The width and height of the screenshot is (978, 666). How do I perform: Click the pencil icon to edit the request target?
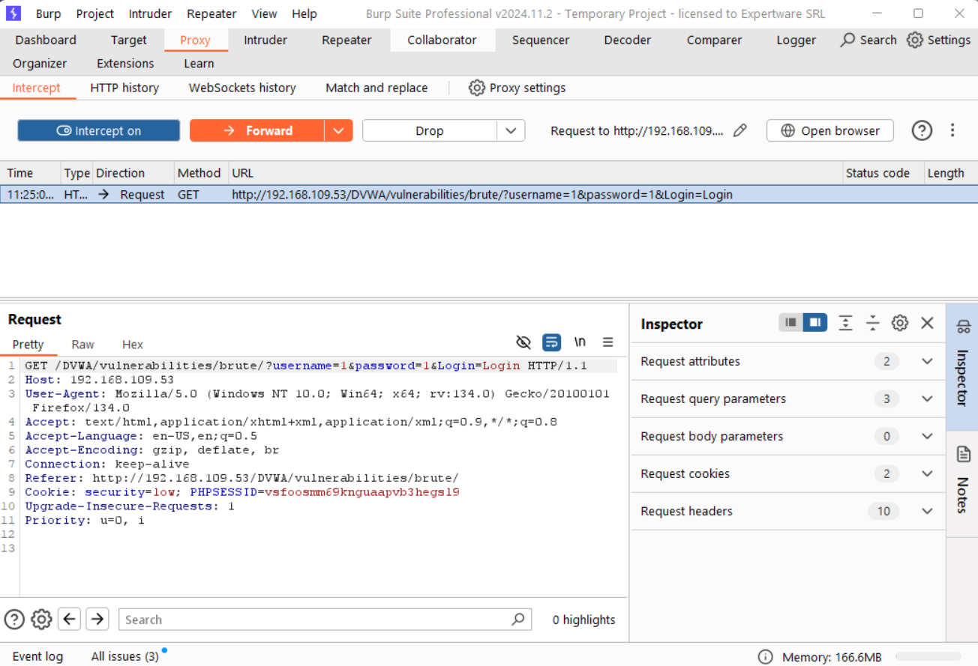(x=739, y=130)
